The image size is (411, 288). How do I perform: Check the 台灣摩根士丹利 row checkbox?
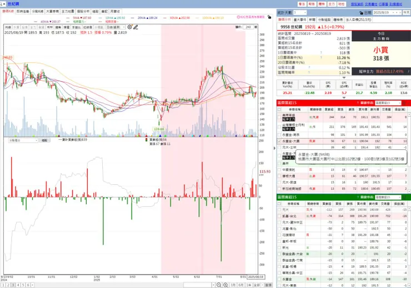point(279,127)
